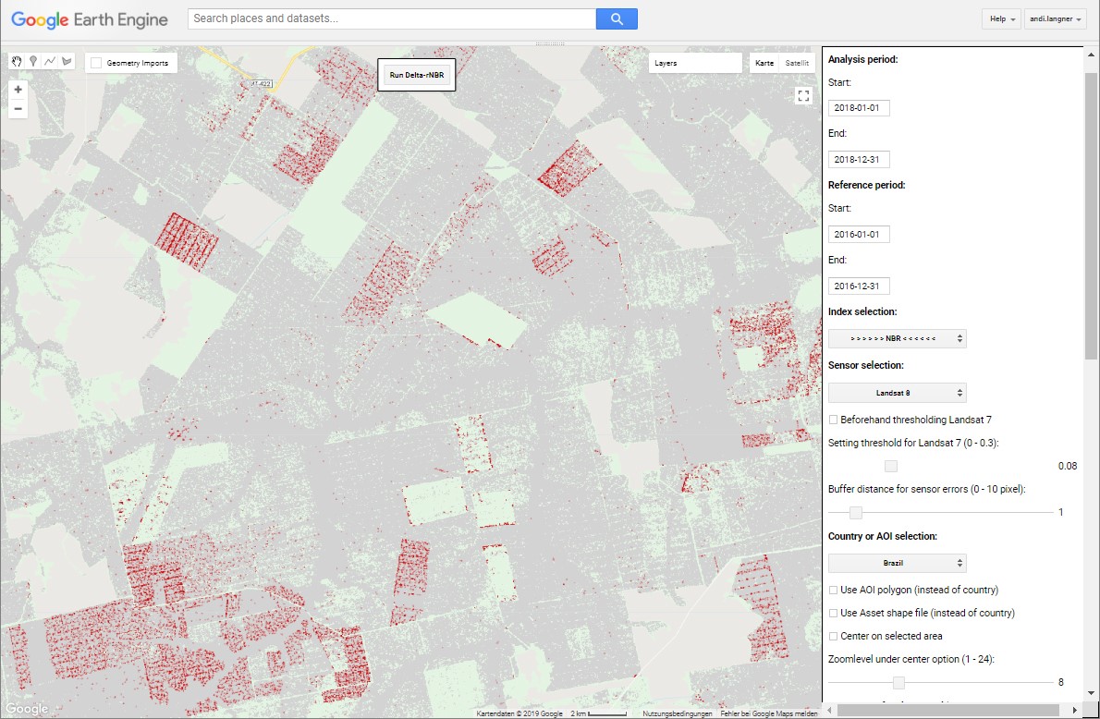Adjust buffer distance slider handle

click(856, 513)
